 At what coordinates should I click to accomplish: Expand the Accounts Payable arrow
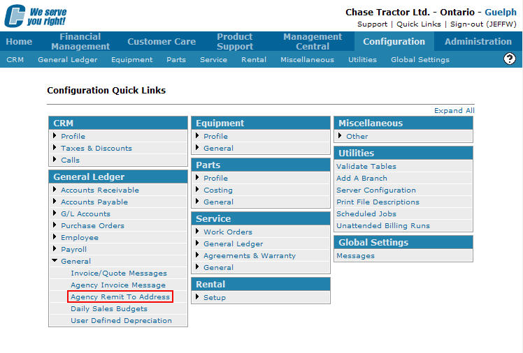pyautogui.click(x=55, y=202)
